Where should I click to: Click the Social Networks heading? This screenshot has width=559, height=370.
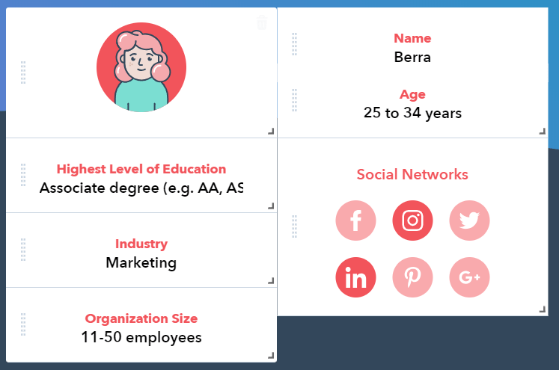[412, 174]
